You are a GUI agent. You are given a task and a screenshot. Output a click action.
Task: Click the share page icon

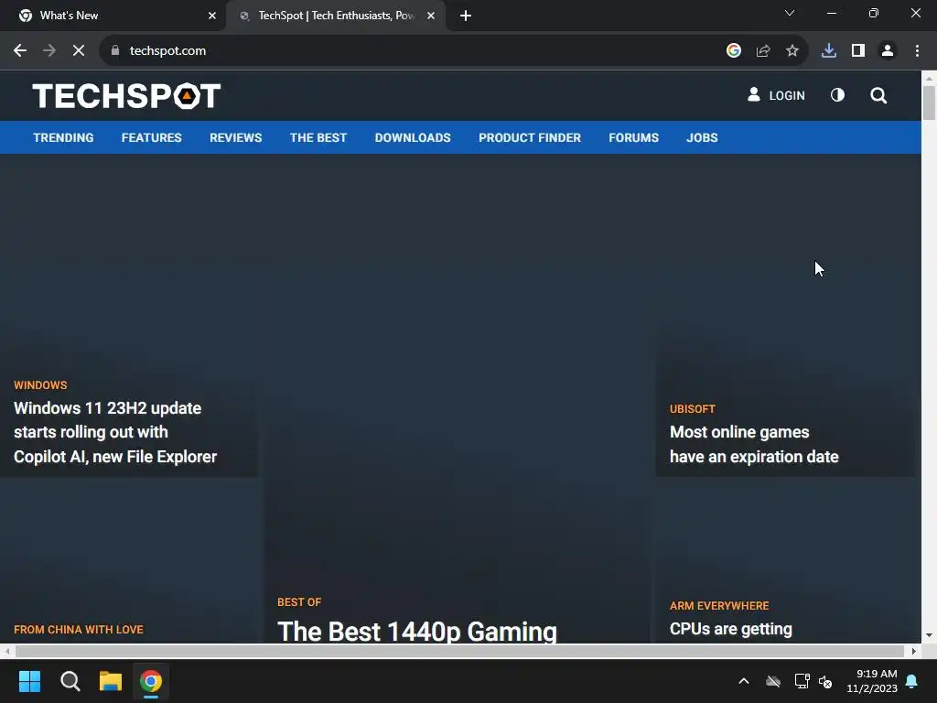(x=762, y=51)
